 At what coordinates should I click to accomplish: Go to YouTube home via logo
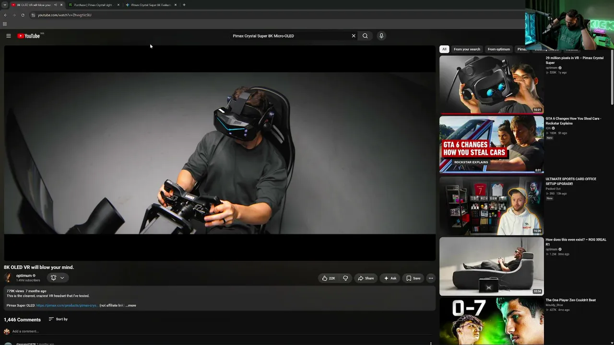tap(29, 36)
